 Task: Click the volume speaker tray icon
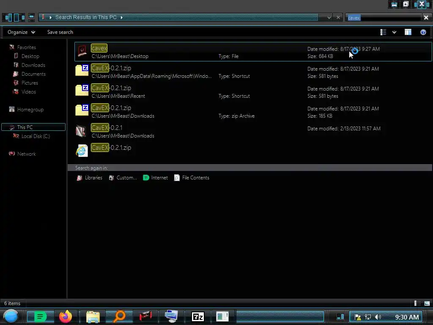[x=378, y=317]
